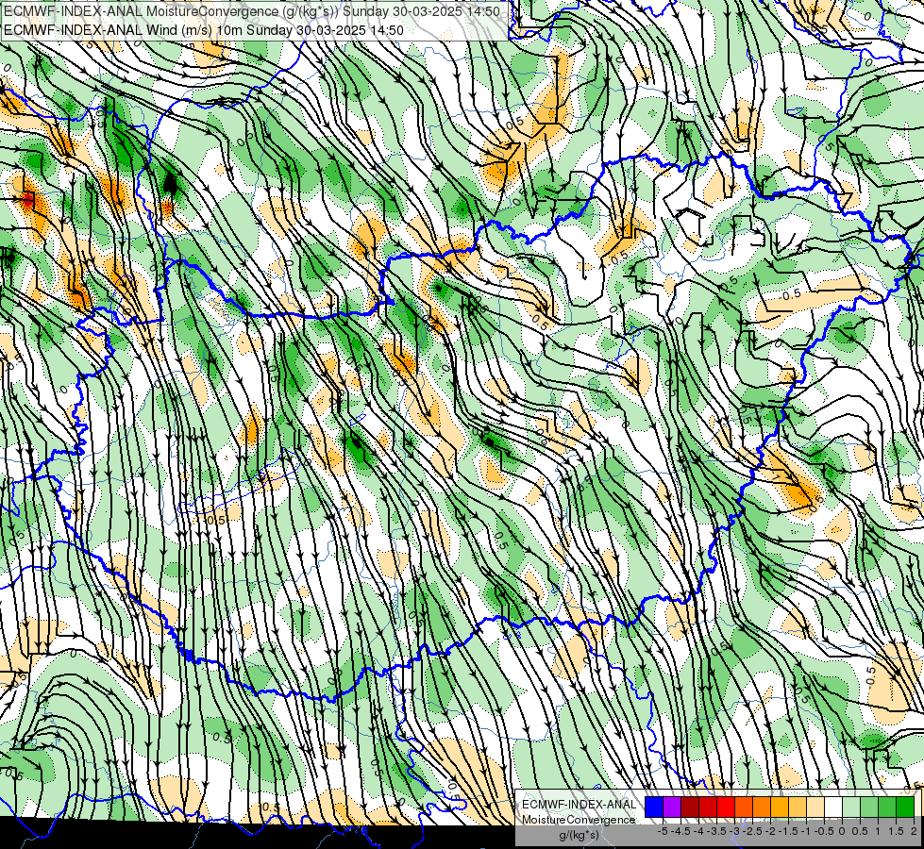Click the legend tick value 2
Image resolution: width=924 pixels, height=849 pixels.
coord(915,831)
